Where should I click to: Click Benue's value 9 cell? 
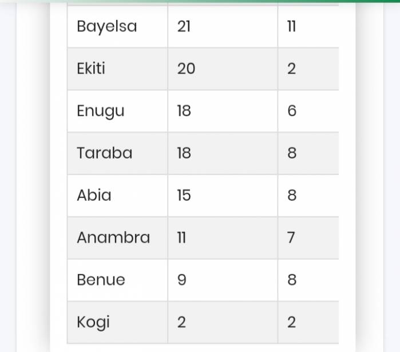pyautogui.click(x=223, y=280)
